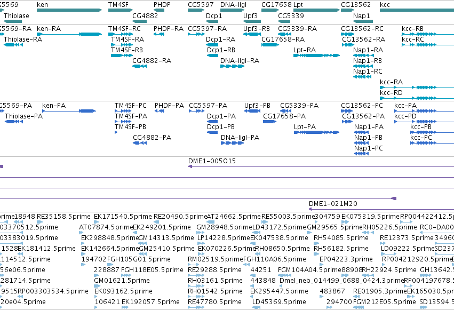Click the ken-RA transcript
Image resolution: width=454 pixels, height=310 pixels.
click(69, 34)
